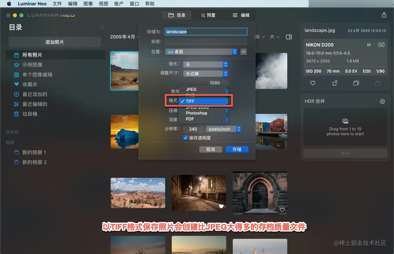394x254 pixels.
Task: Select the checked TIFF format option
Action: (203, 101)
